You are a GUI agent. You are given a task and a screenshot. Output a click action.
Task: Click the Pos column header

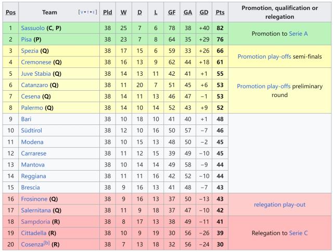[x=10, y=12]
